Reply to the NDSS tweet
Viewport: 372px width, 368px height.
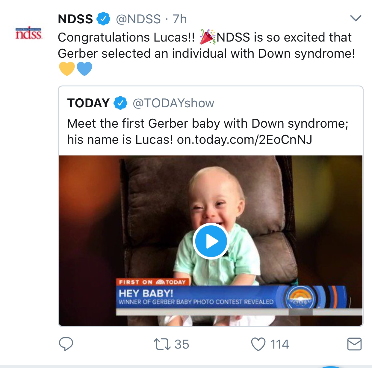pos(66,344)
